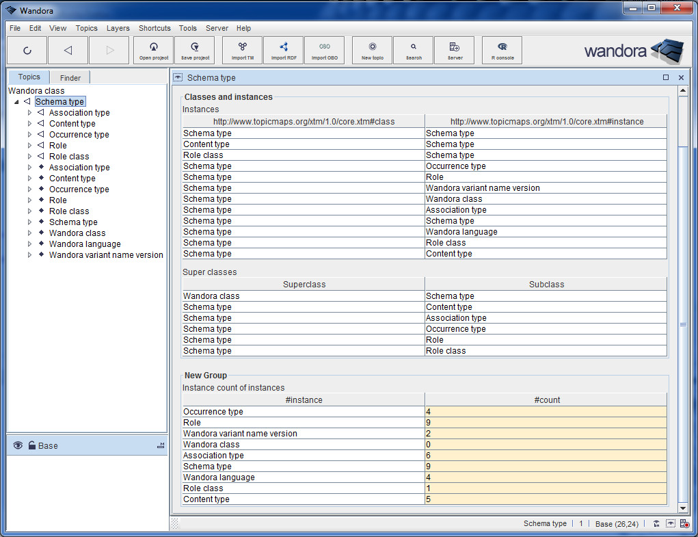698x537 pixels.
Task: Launch the R console icon
Action: pos(502,50)
